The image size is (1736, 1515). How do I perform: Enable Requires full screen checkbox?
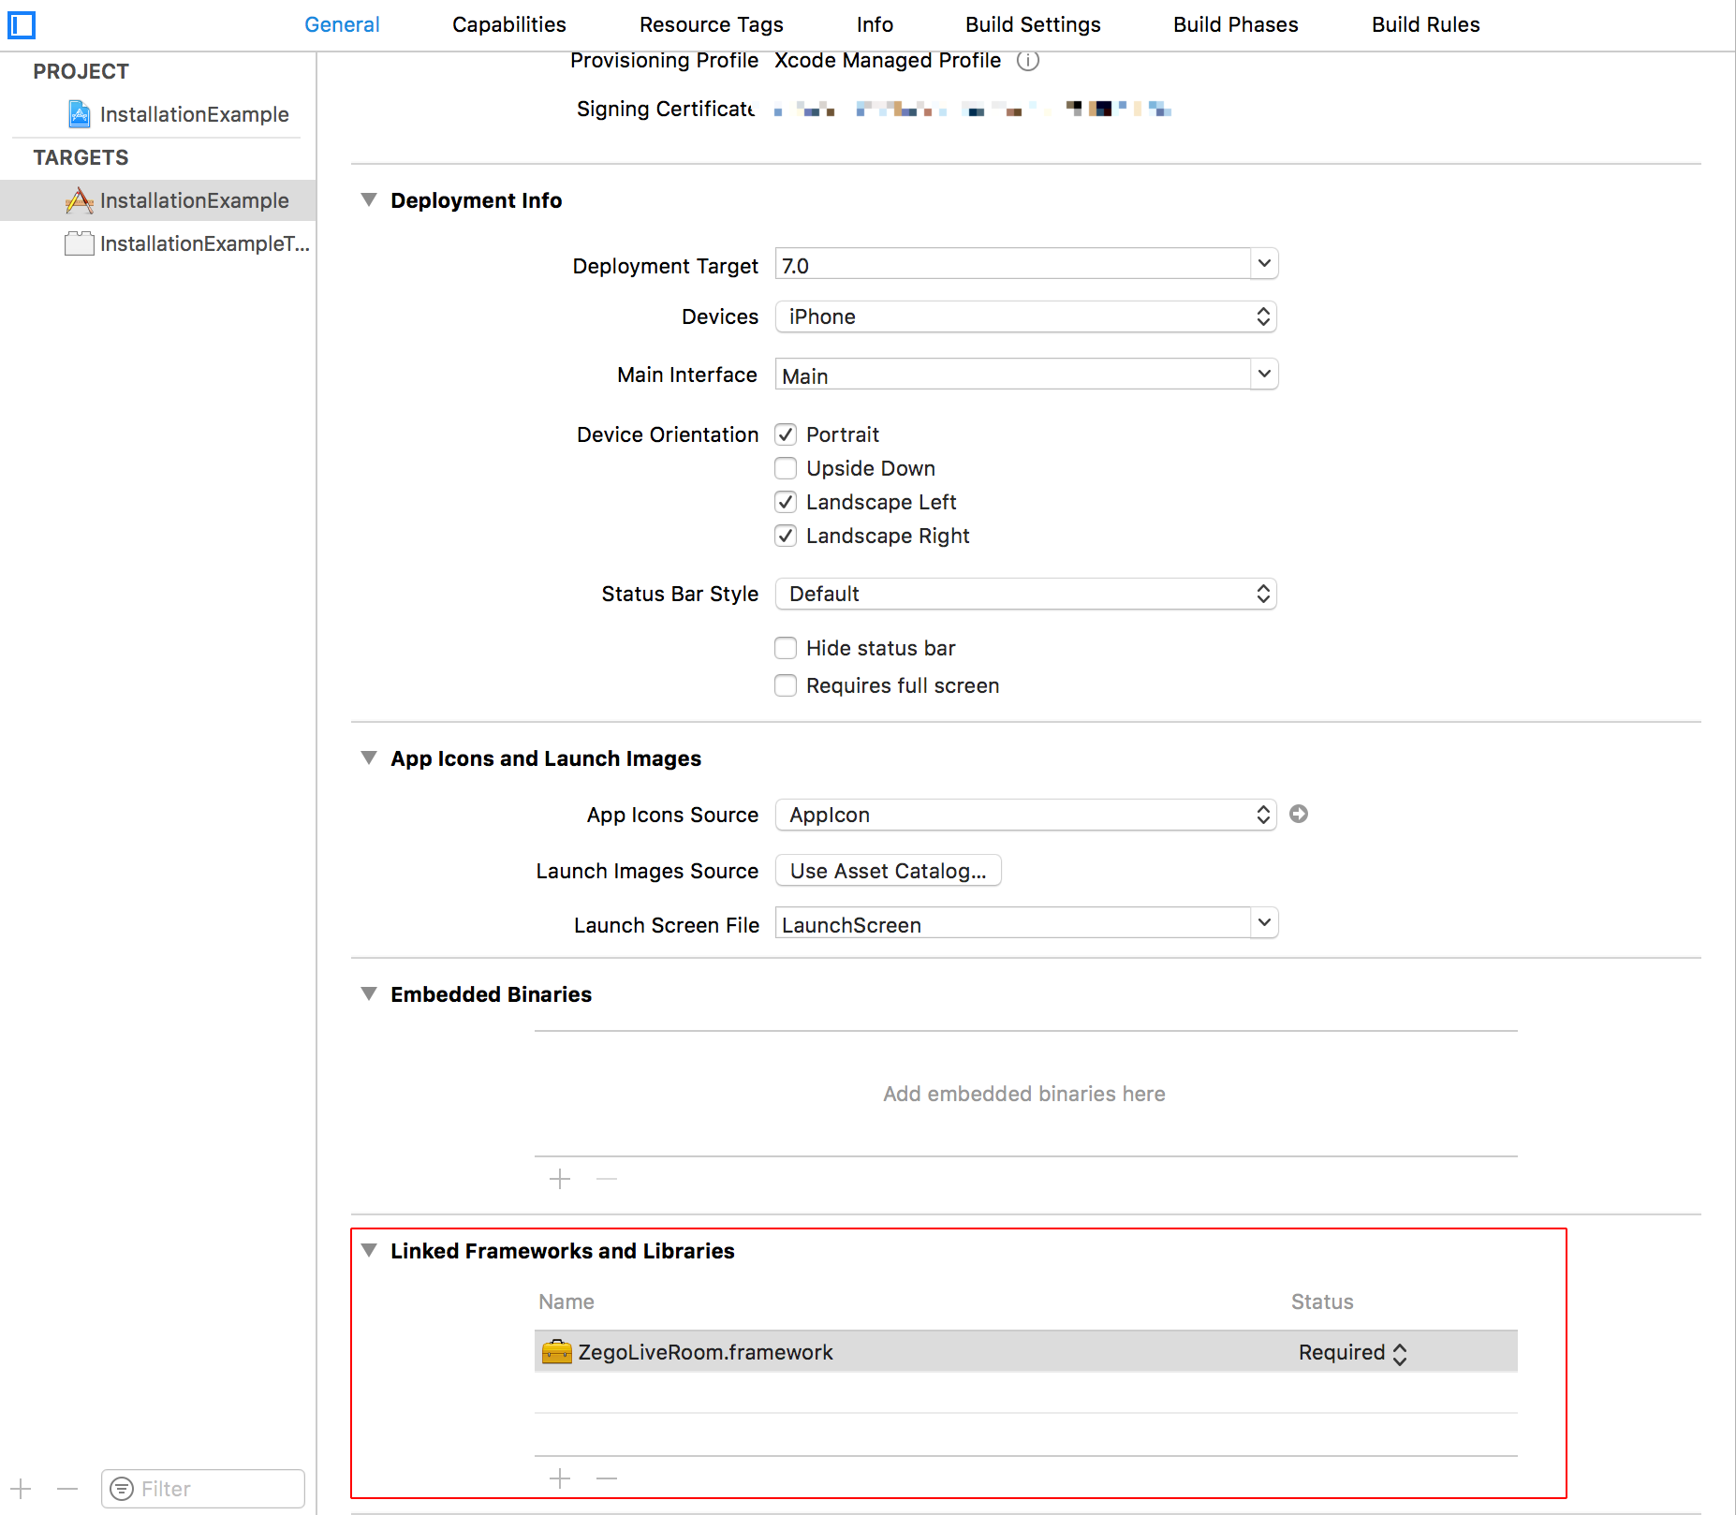click(786, 685)
